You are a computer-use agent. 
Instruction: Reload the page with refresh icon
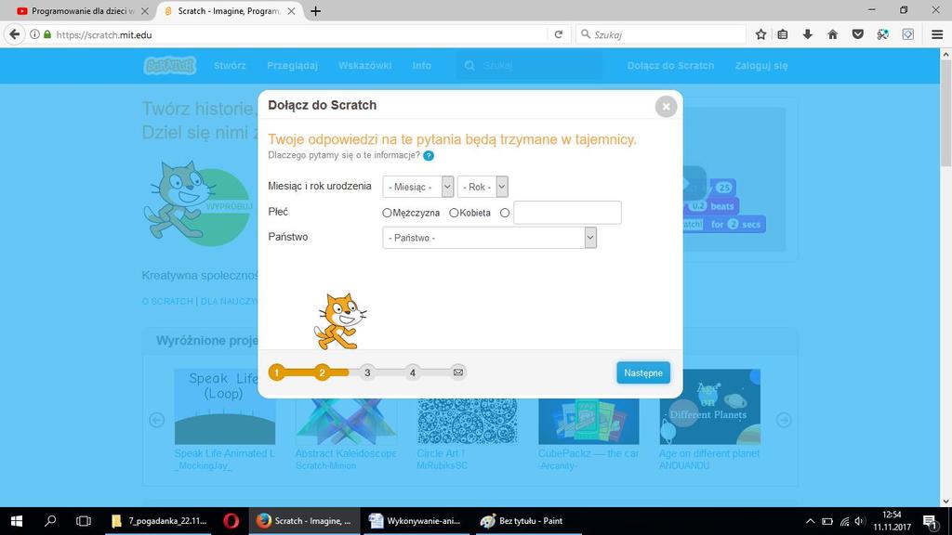(x=559, y=34)
